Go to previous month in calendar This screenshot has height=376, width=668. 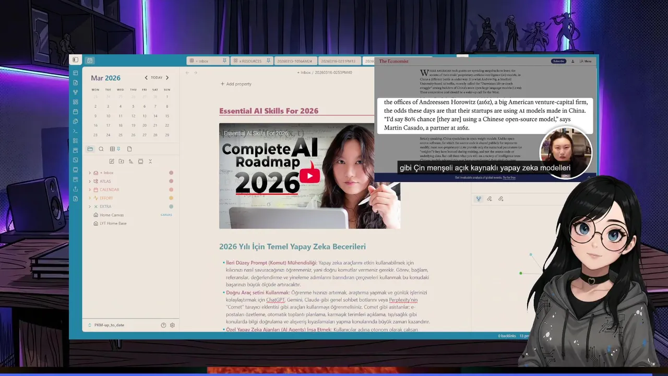[146, 78]
